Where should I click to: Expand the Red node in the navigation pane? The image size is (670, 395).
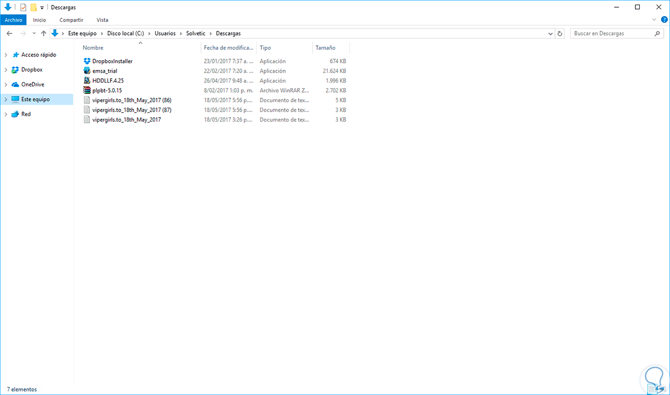click(x=6, y=114)
